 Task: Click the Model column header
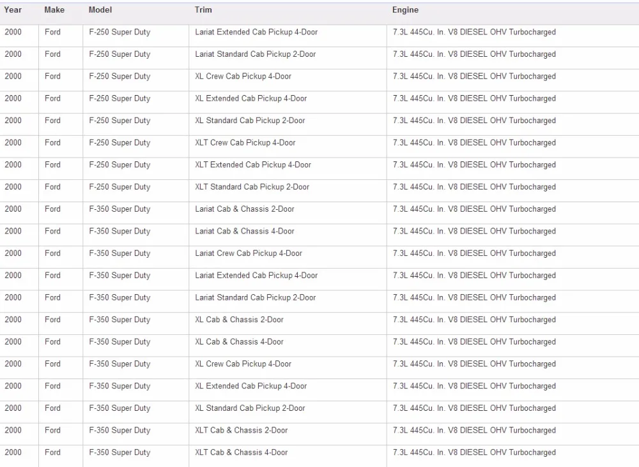pos(100,10)
